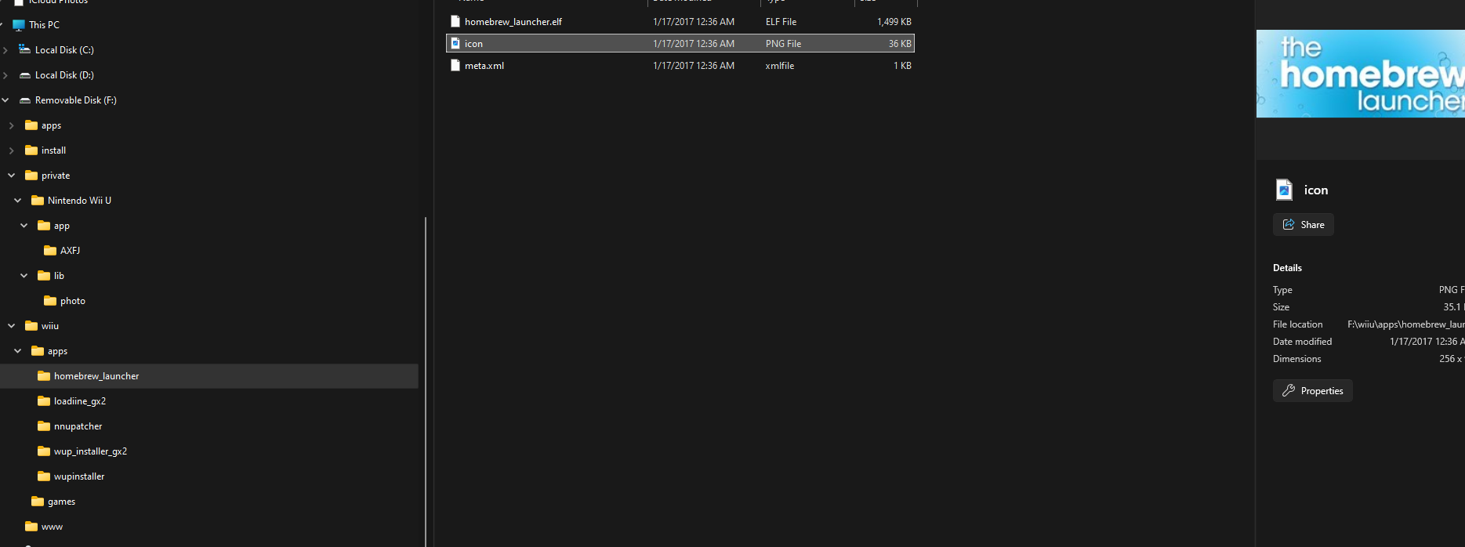Select 'Removable Disk (F:)' label in tree

pyautogui.click(x=76, y=100)
